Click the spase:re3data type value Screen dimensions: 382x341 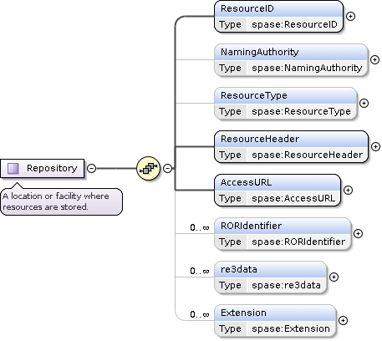pyautogui.click(x=286, y=285)
